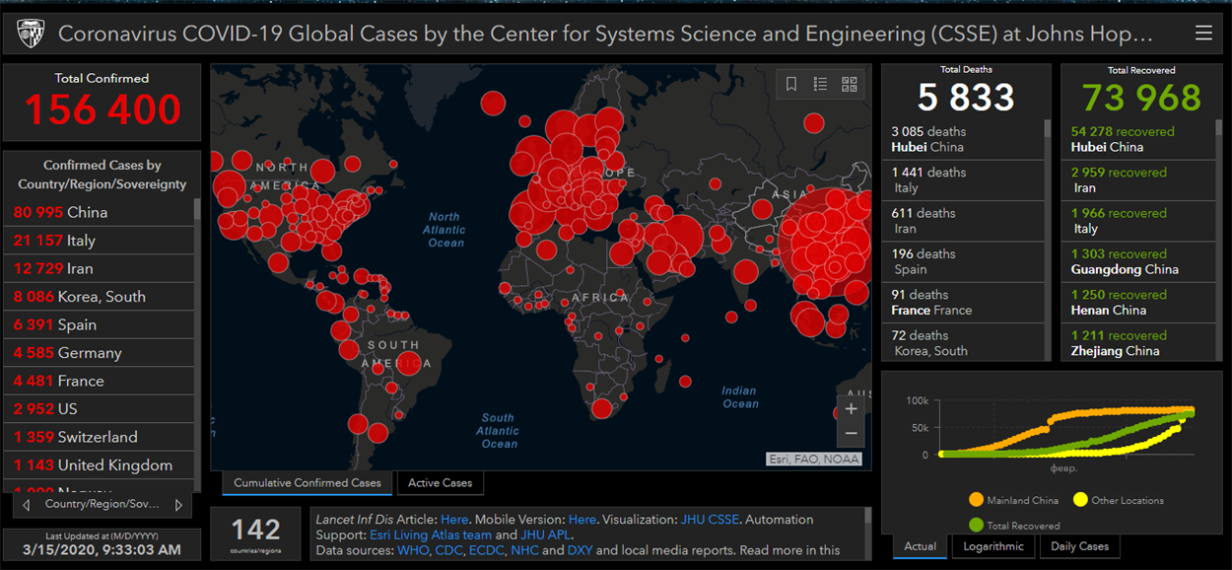The image size is (1232, 570).
Task: Zoom out on the map
Action: [852, 434]
